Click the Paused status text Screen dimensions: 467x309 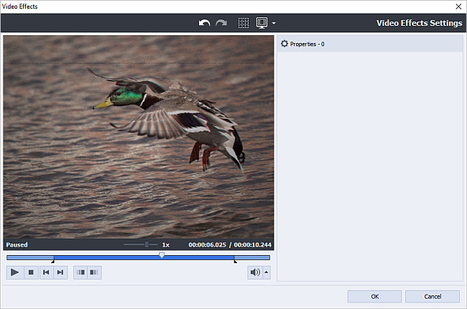(17, 244)
